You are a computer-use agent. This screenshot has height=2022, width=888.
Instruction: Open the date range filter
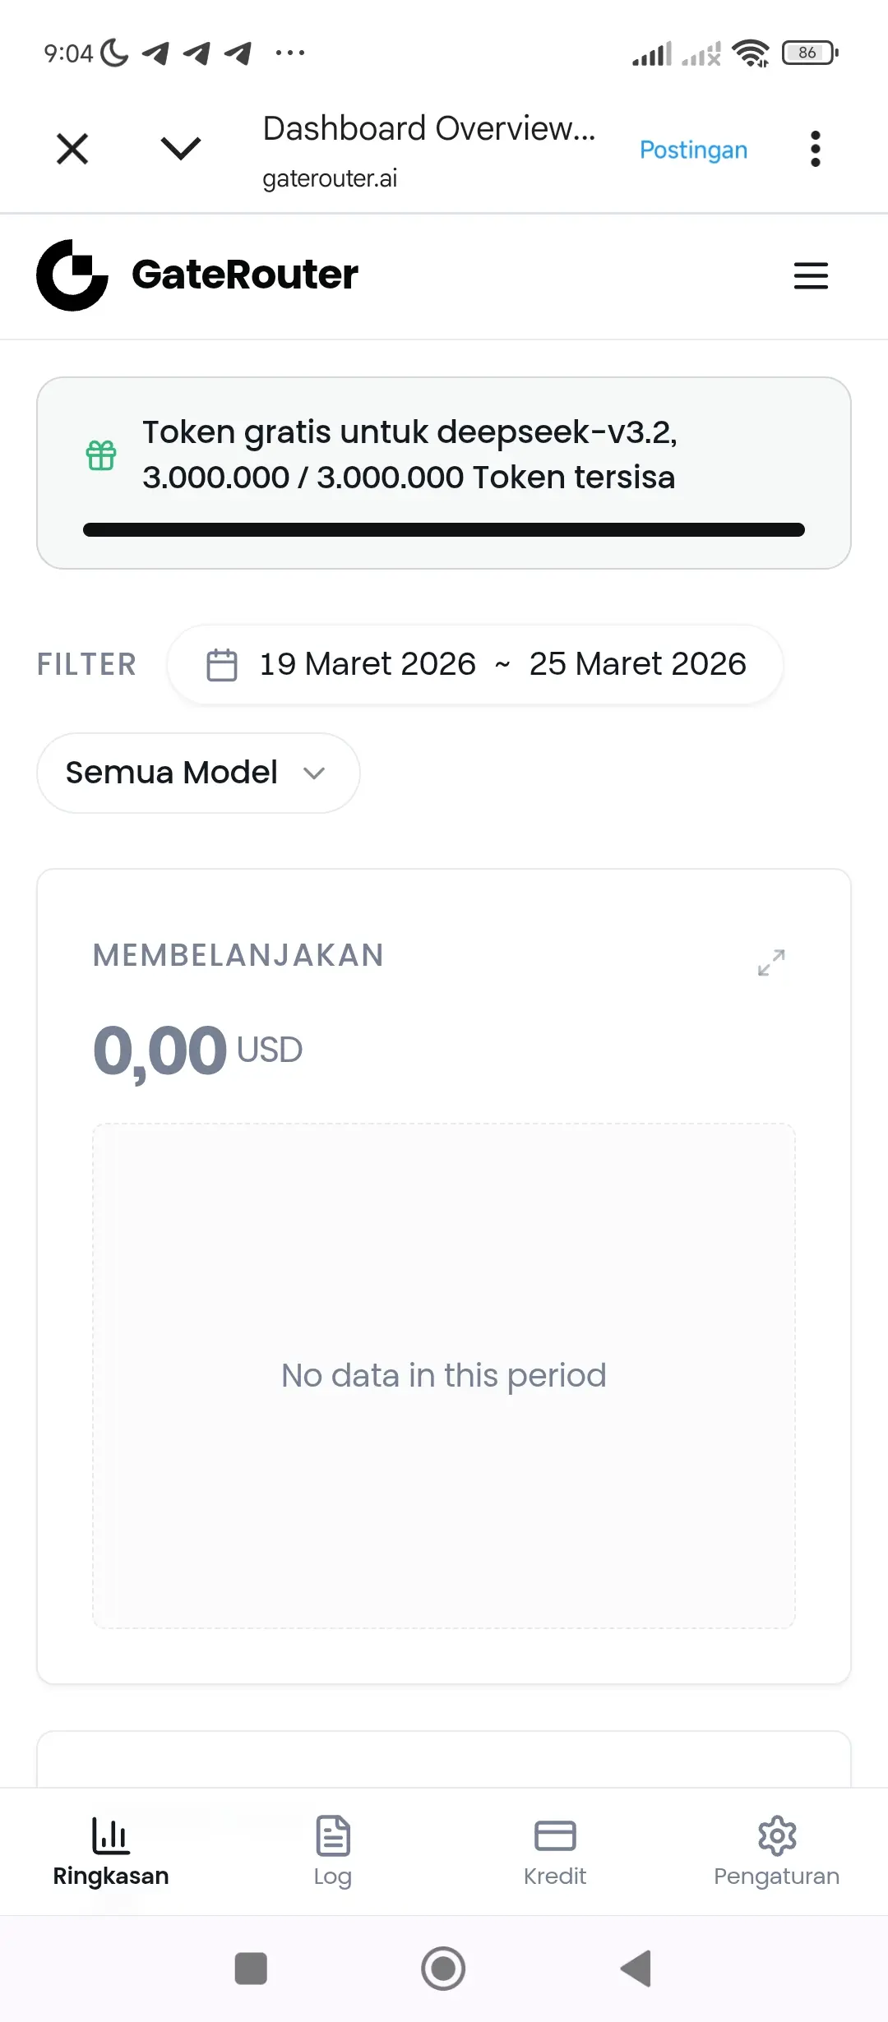502,664
